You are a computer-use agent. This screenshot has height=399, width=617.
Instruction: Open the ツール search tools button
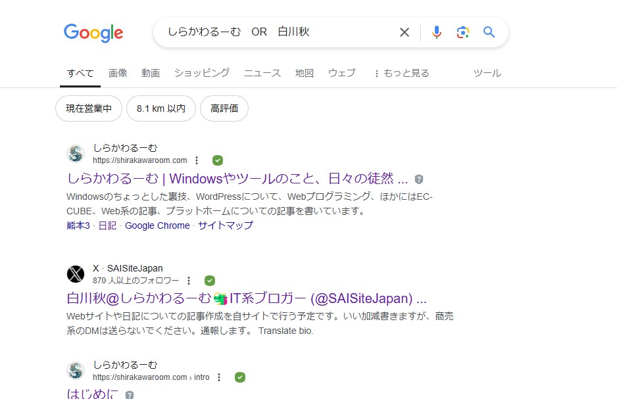tap(487, 73)
